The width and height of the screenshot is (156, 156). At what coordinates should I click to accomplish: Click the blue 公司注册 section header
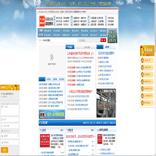coord(77,123)
